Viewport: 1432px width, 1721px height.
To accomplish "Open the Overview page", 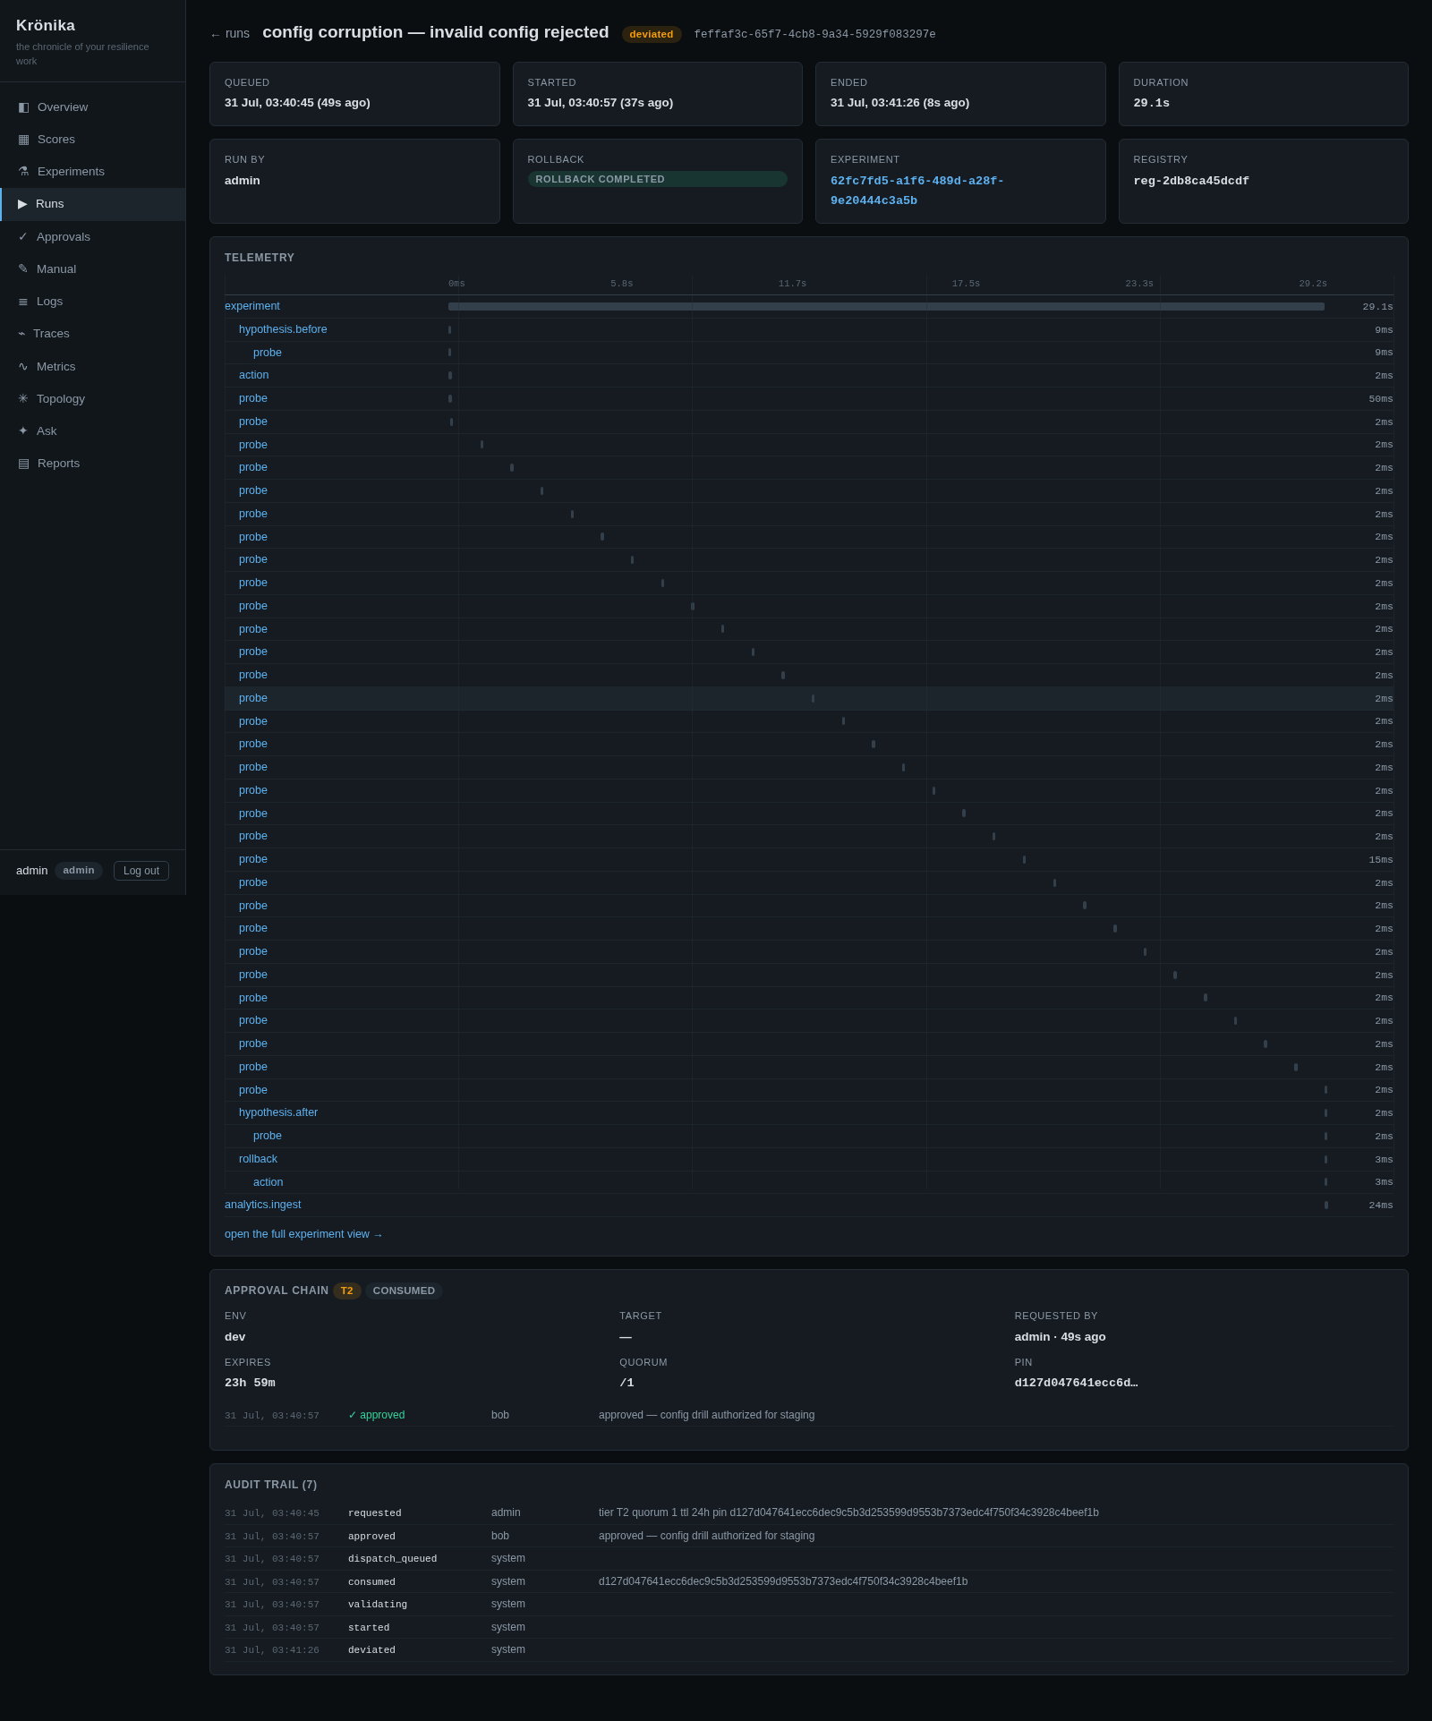I will point(93,107).
